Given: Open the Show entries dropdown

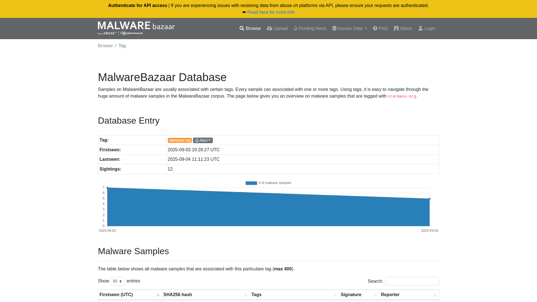Looking at the screenshot, I should [117, 281].
